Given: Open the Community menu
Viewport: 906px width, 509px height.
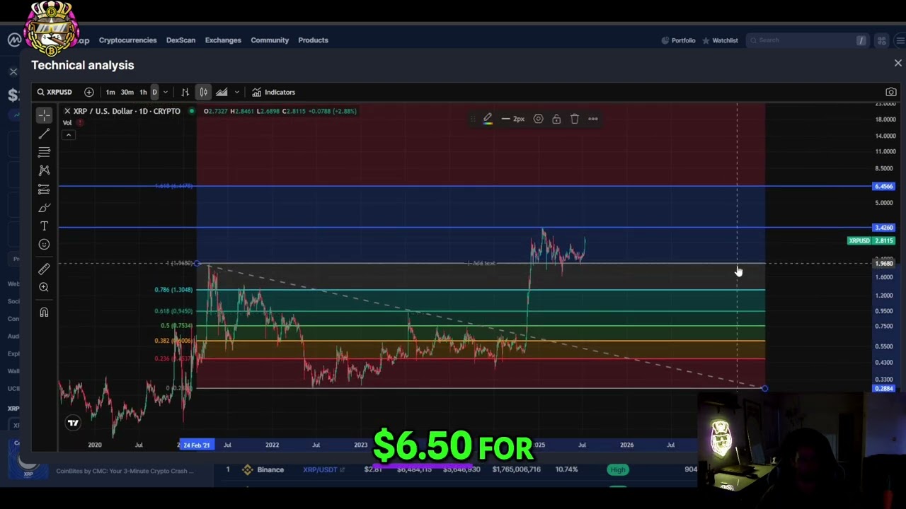Looking at the screenshot, I should point(270,40).
